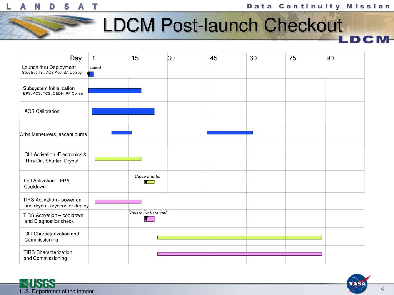The width and height of the screenshot is (394, 295).
Task: Click 'OLI Activation – FPA Cooldown' label
Action: (47, 184)
